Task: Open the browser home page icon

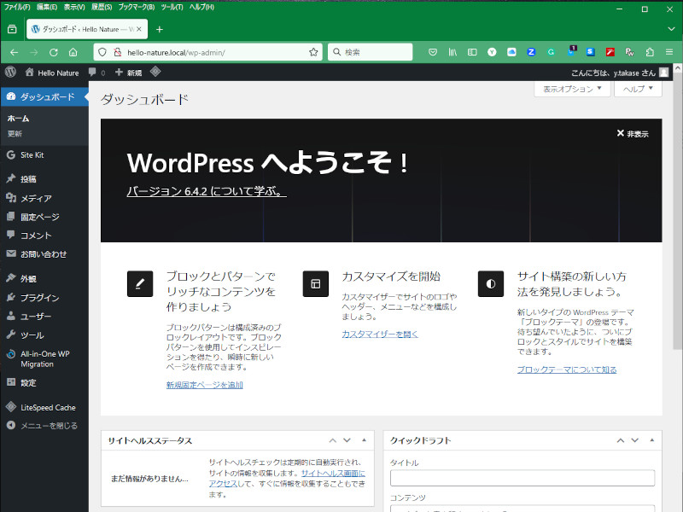Action: pyautogui.click(x=73, y=52)
